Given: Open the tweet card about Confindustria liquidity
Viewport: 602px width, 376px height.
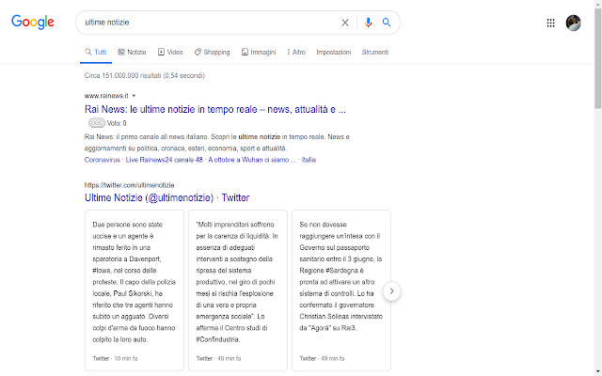Looking at the screenshot, I should click(238, 290).
